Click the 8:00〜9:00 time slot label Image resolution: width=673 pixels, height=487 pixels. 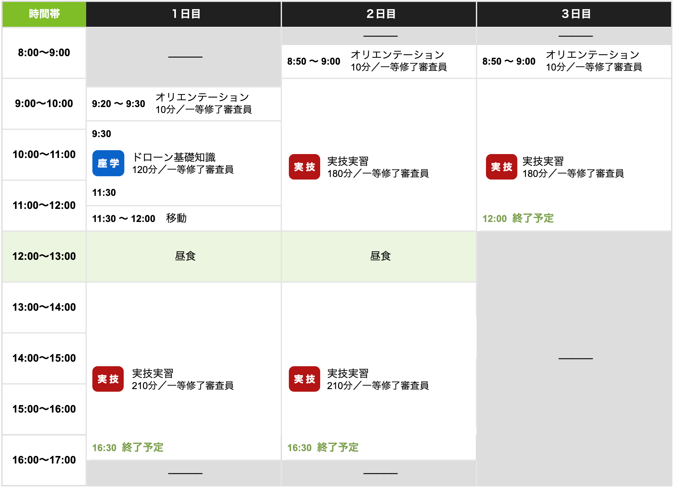click(44, 53)
